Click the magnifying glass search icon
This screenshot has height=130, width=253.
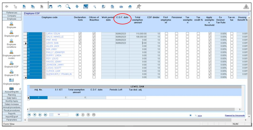[x=68, y=7]
